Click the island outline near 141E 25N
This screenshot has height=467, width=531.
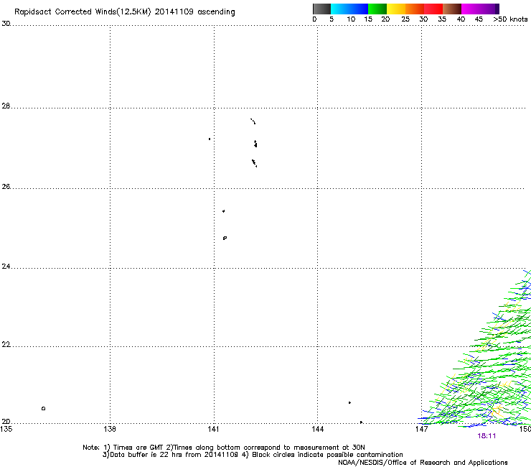pyautogui.click(x=225, y=238)
